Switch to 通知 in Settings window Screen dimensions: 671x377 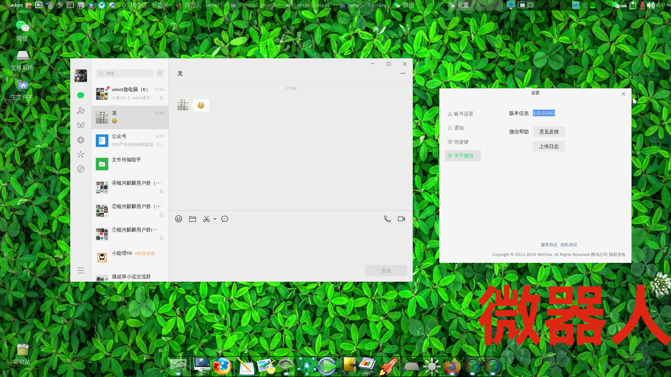tap(463, 128)
